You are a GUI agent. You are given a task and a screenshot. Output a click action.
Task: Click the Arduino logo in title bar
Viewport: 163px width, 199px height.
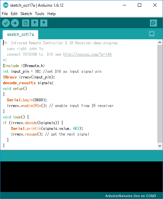pyautogui.click(x=6, y=5)
